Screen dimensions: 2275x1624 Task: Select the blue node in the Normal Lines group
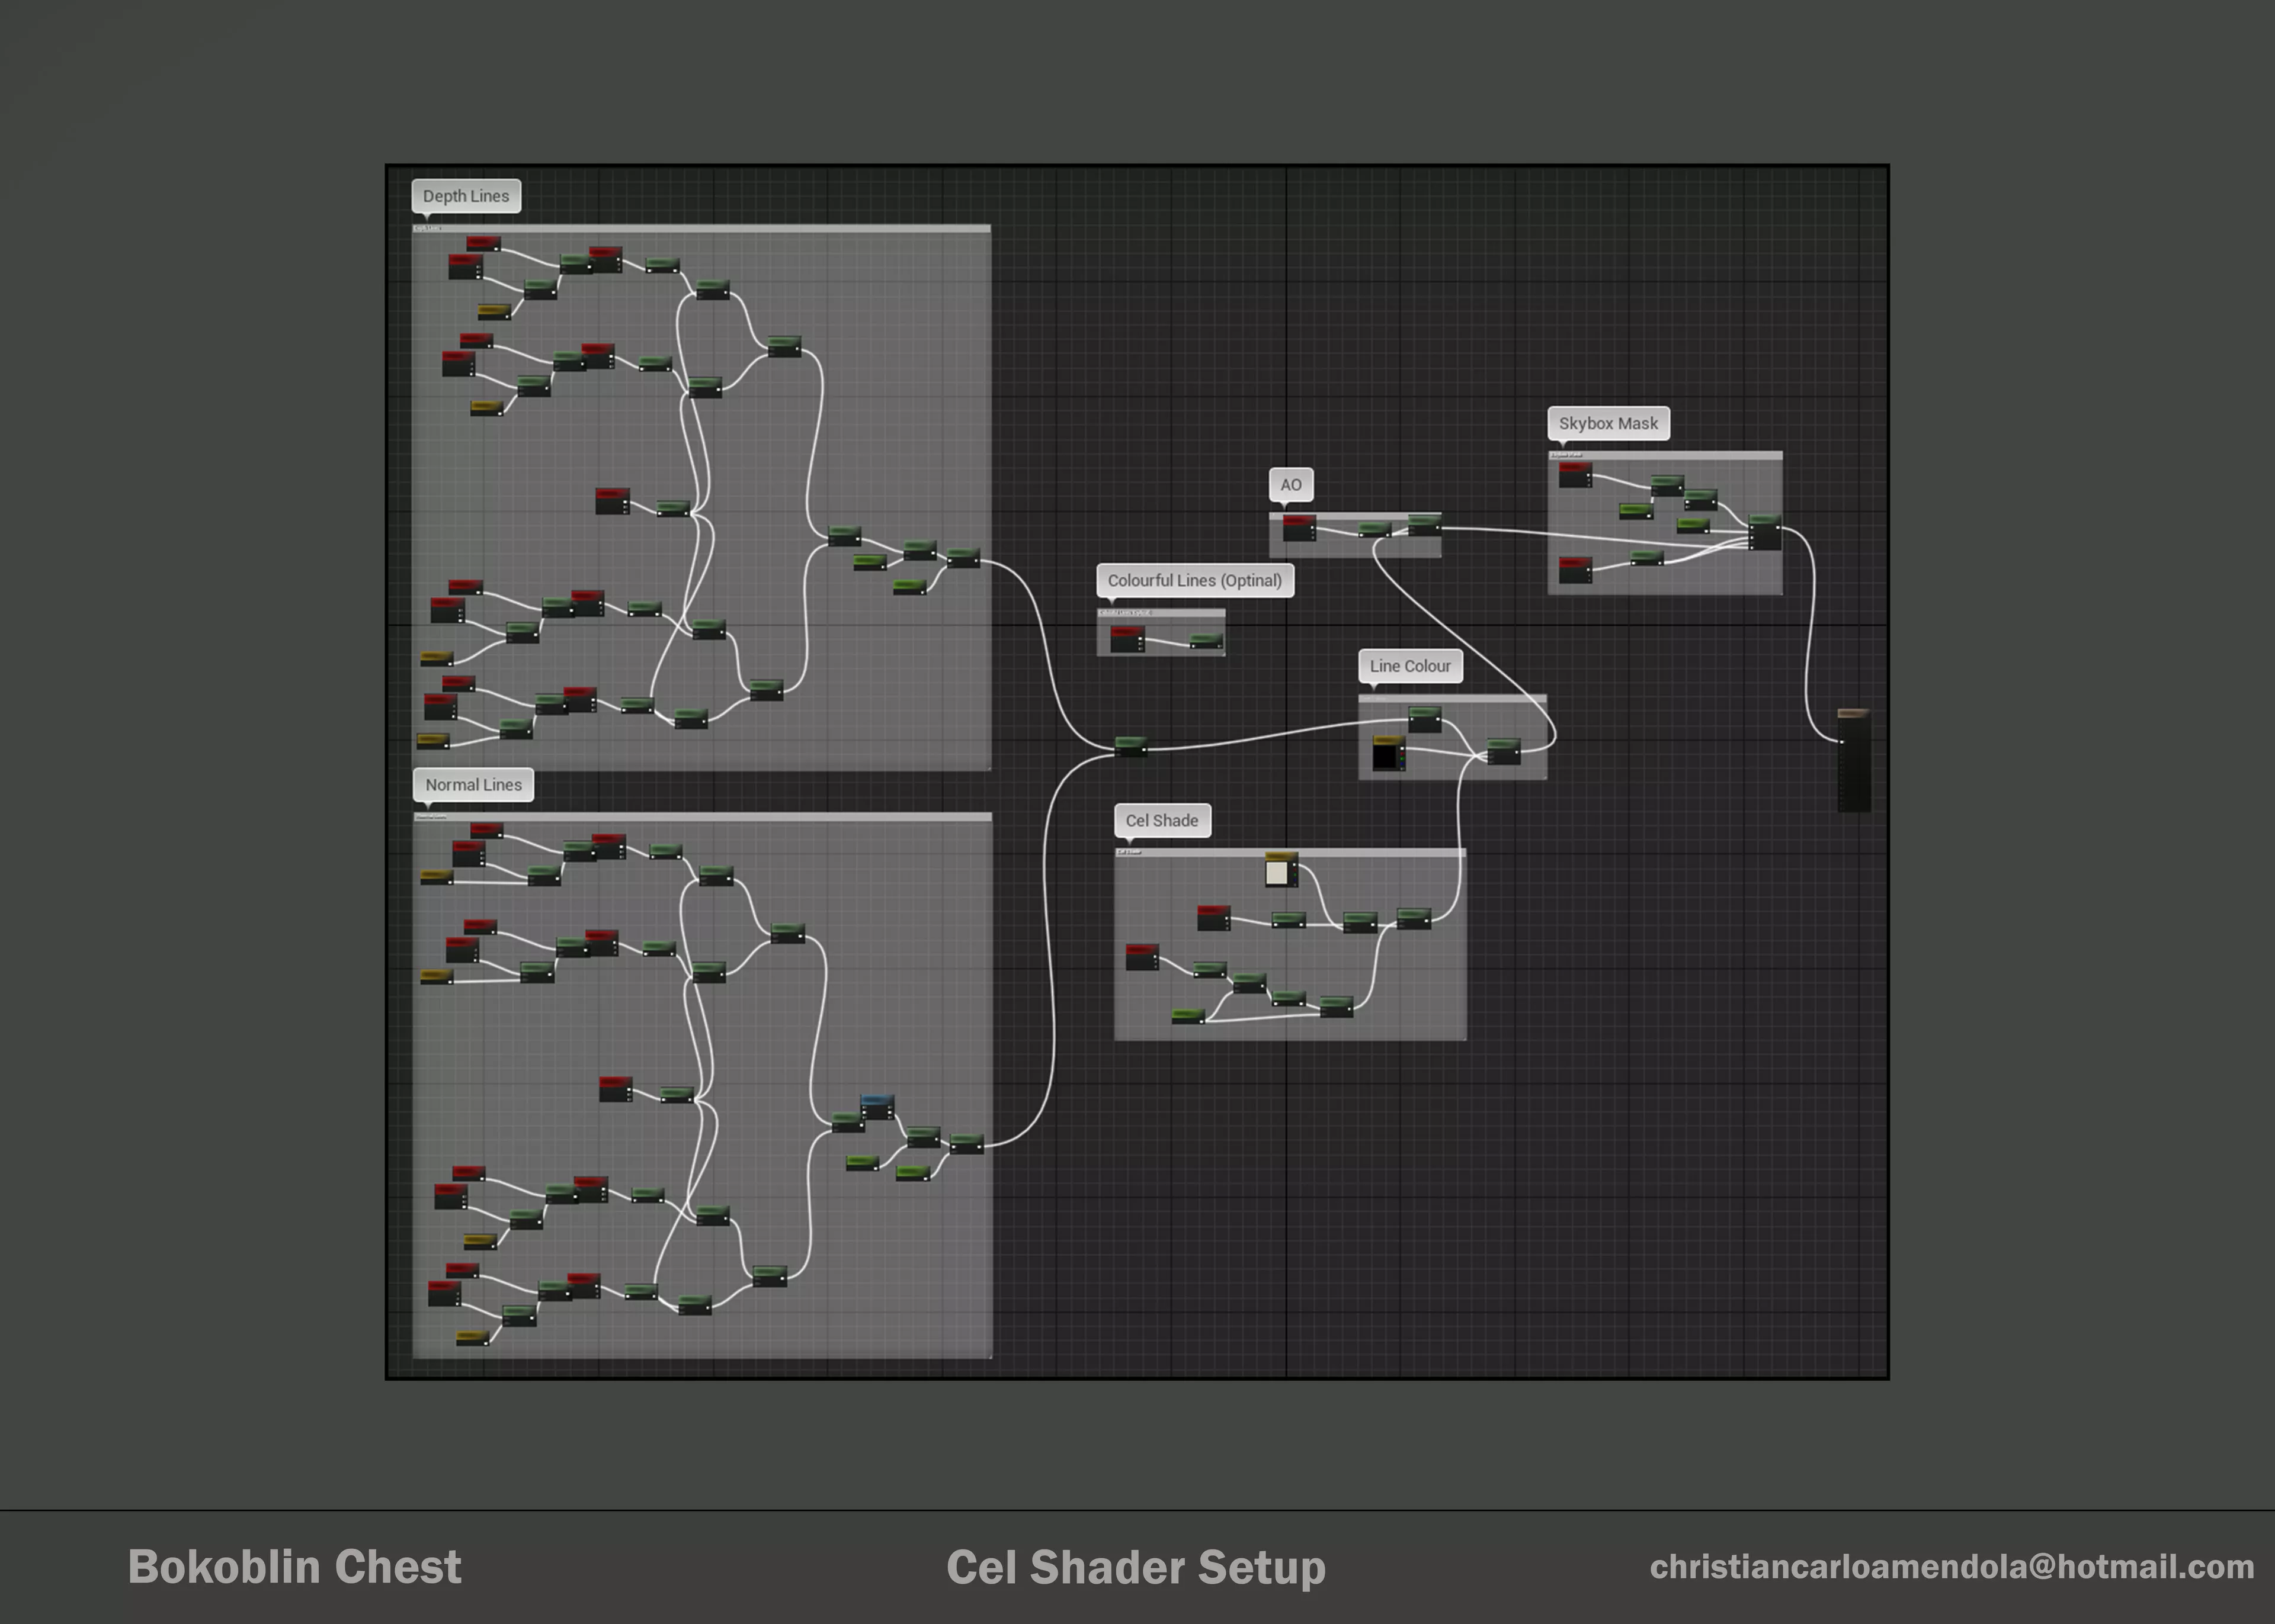[x=876, y=1105]
